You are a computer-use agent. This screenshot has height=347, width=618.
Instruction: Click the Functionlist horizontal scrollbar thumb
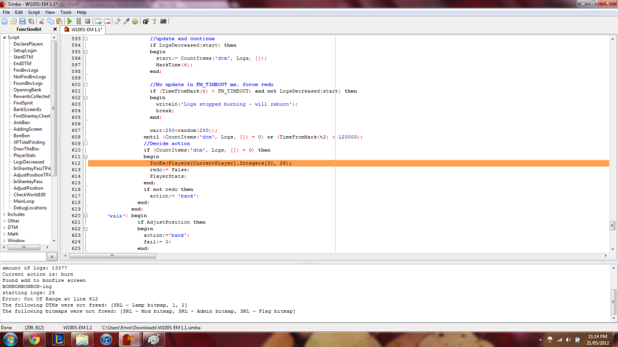click(24, 246)
